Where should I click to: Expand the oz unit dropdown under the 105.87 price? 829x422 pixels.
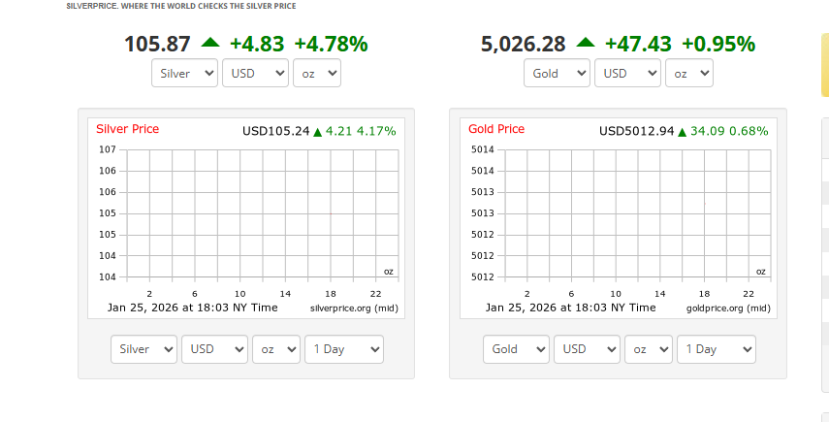click(317, 74)
